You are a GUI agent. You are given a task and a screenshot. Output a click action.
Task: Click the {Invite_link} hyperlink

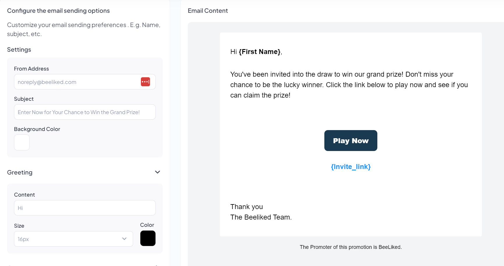point(351,167)
